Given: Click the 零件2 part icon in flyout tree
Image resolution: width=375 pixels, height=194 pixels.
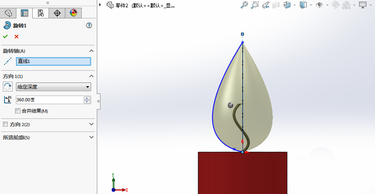Looking at the screenshot, I should [x=110, y=5].
